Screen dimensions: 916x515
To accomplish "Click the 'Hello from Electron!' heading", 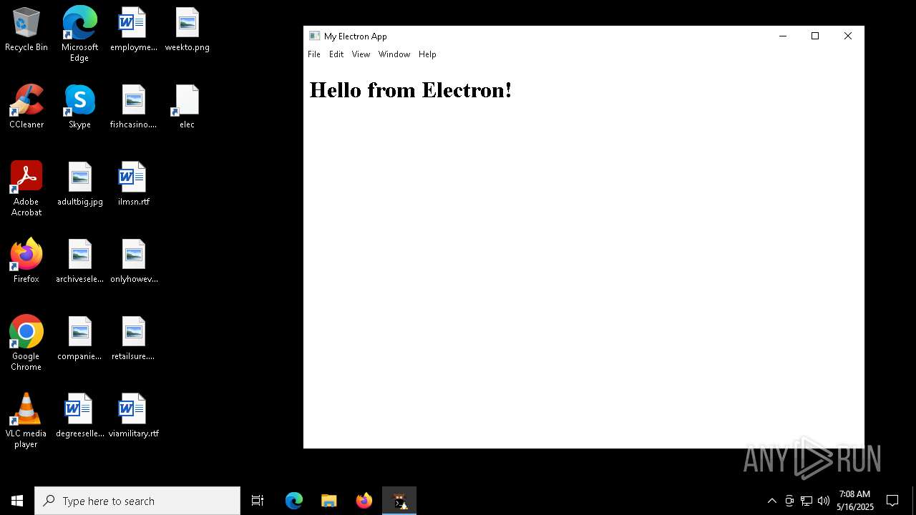I will click(411, 90).
